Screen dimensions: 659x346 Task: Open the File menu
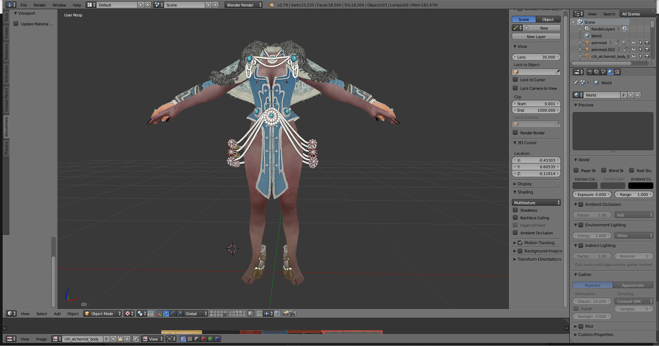(24, 5)
